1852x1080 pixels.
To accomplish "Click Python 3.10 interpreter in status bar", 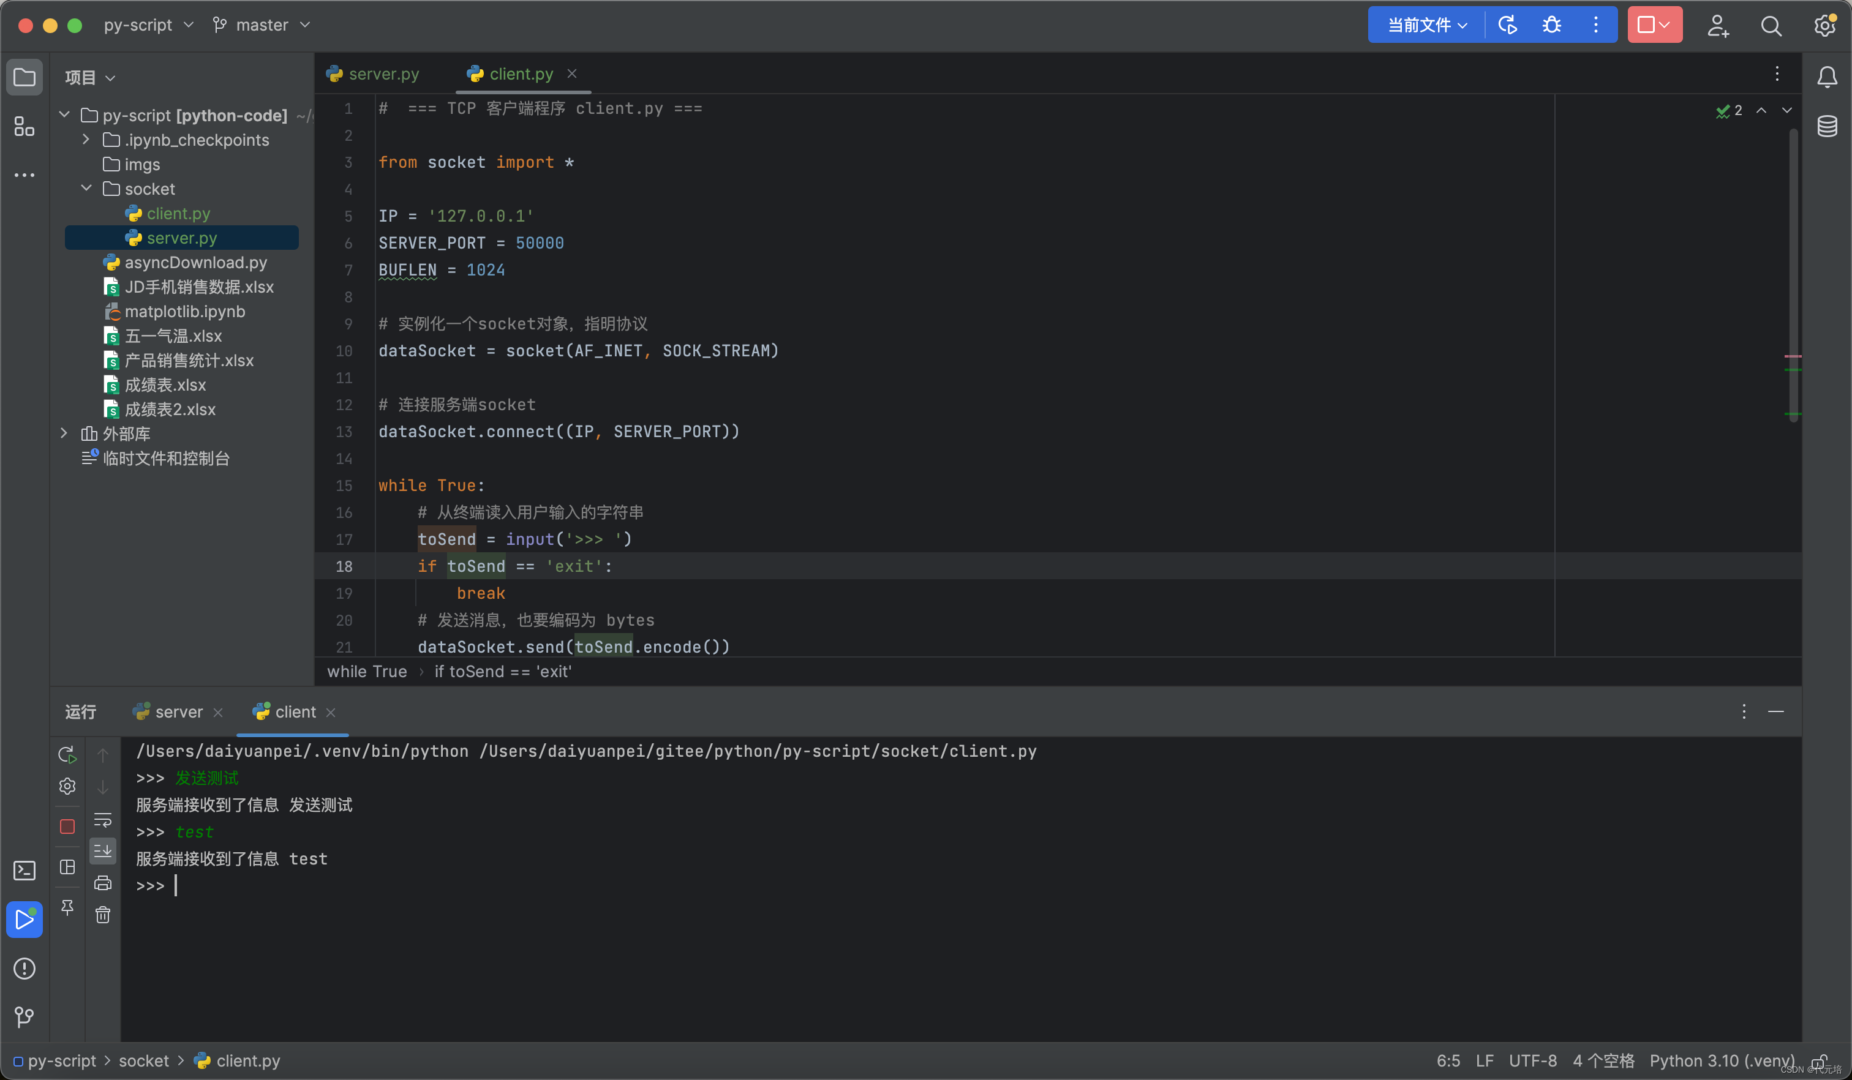I will tap(1721, 1061).
